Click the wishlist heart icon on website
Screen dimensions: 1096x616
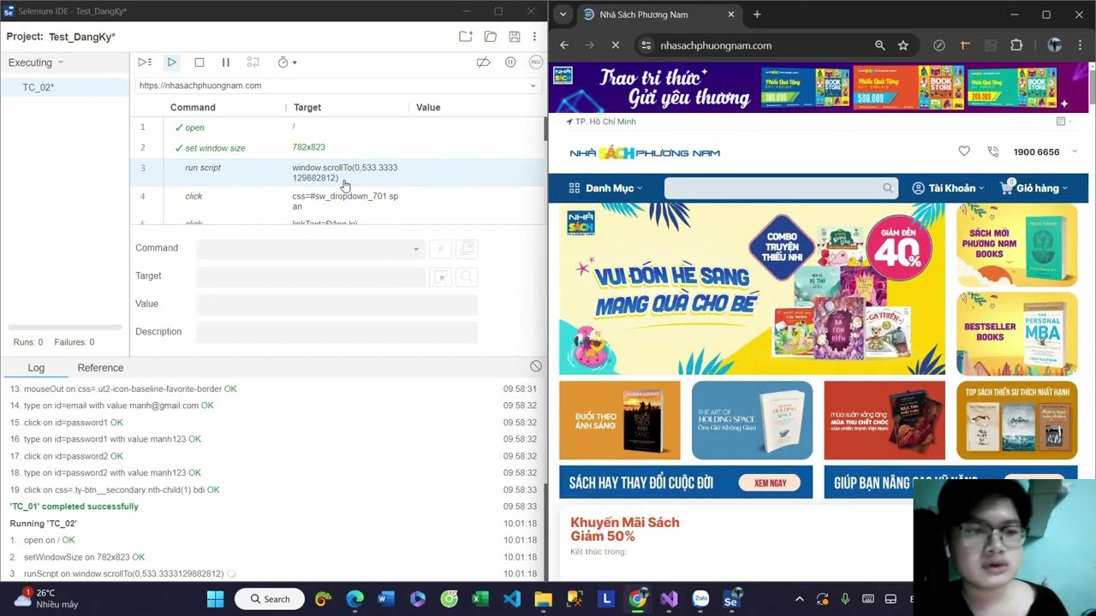click(964, 151)
